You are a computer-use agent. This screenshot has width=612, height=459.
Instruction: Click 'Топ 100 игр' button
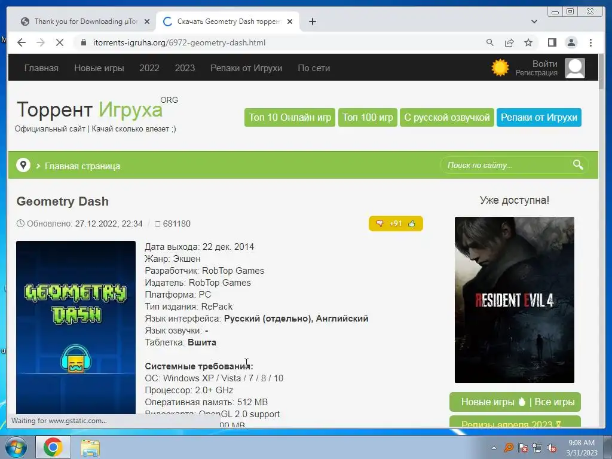coord(368,118)
